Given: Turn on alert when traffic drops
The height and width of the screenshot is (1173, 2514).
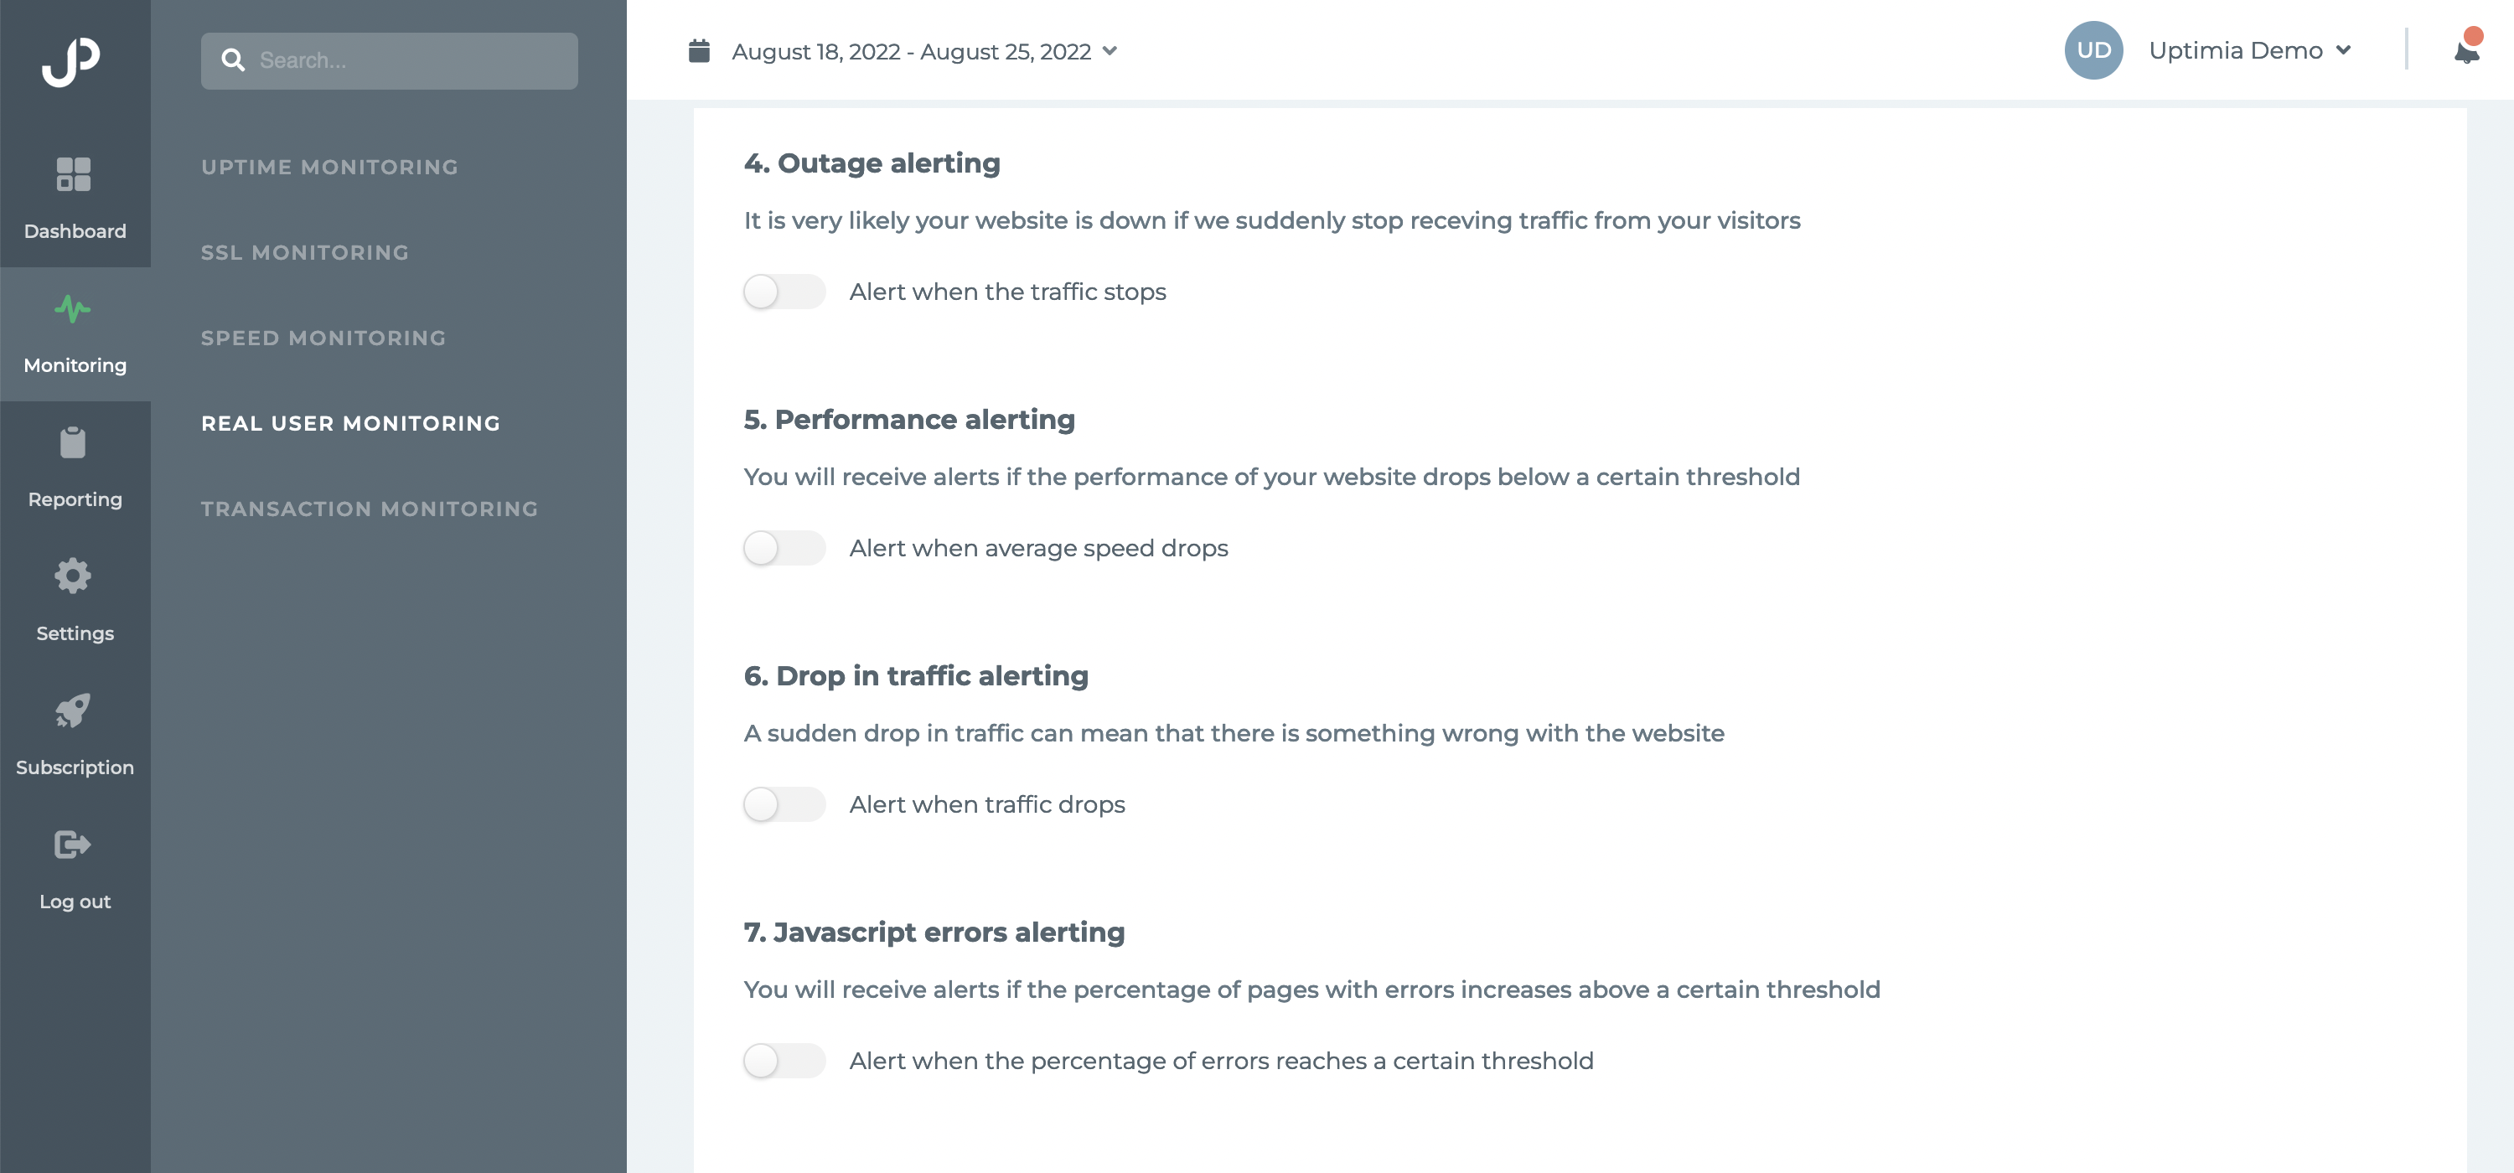Looking at the screenshot, I should click(784, 805).
